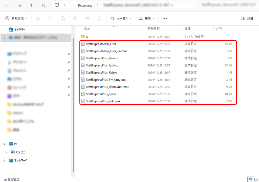The width and height of the screenshot is (259, 182).
Task: Open the address bar ellipsis breadcrumb menu
Action: click(72, 5)
